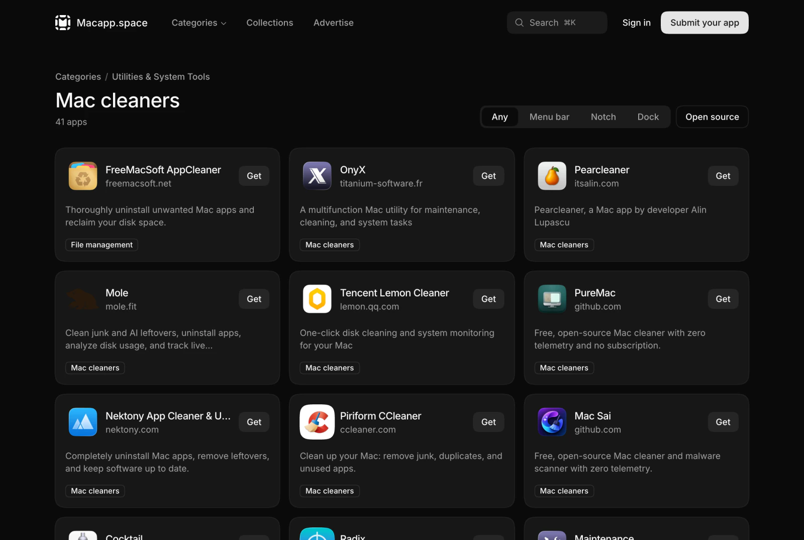Get the OnyX app

[488, 176]
